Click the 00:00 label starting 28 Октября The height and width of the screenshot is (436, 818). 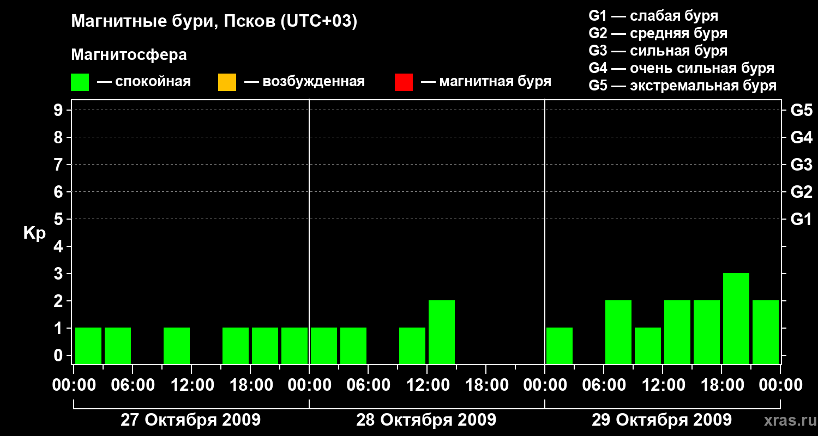(309, 385)
